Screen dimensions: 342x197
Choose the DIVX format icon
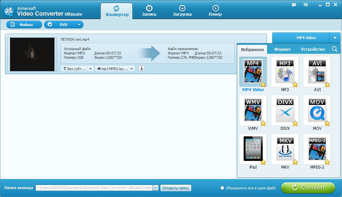click(x=285, y=111)
